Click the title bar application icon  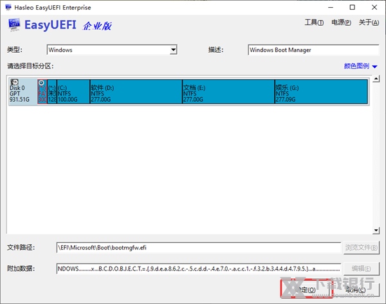click(x=8, y=7)
